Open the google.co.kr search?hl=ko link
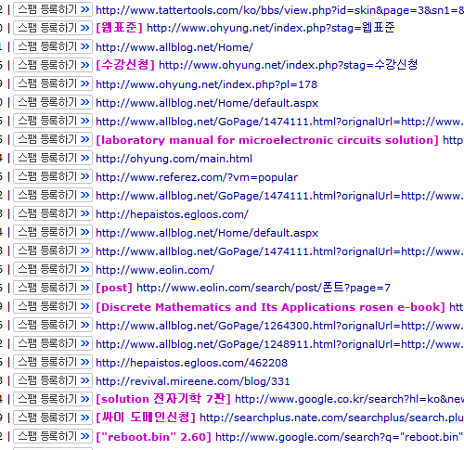This screenshot has width=464, height=450. [350, 399]
